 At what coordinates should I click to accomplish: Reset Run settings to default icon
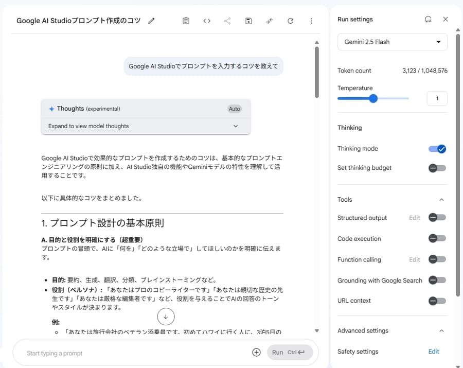[x=428, y=20]
